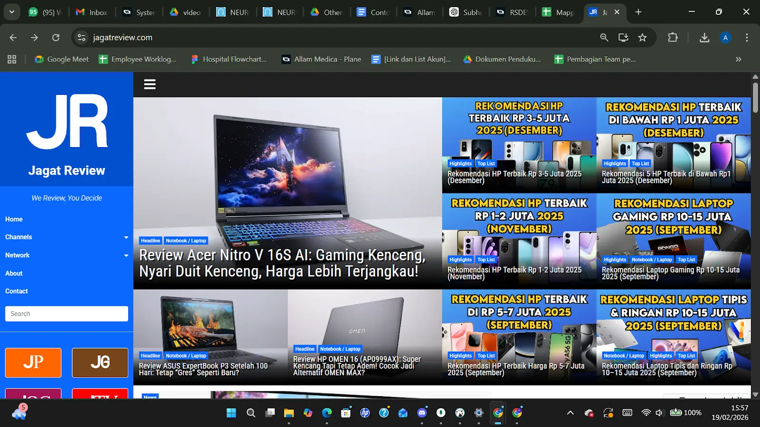Open Contact in the sidebar
This screenshot has width=760, height=427.
tap(17, 291)
